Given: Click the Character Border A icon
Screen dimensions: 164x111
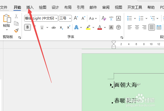Looking at the screenshot, I should pos(119,18).
